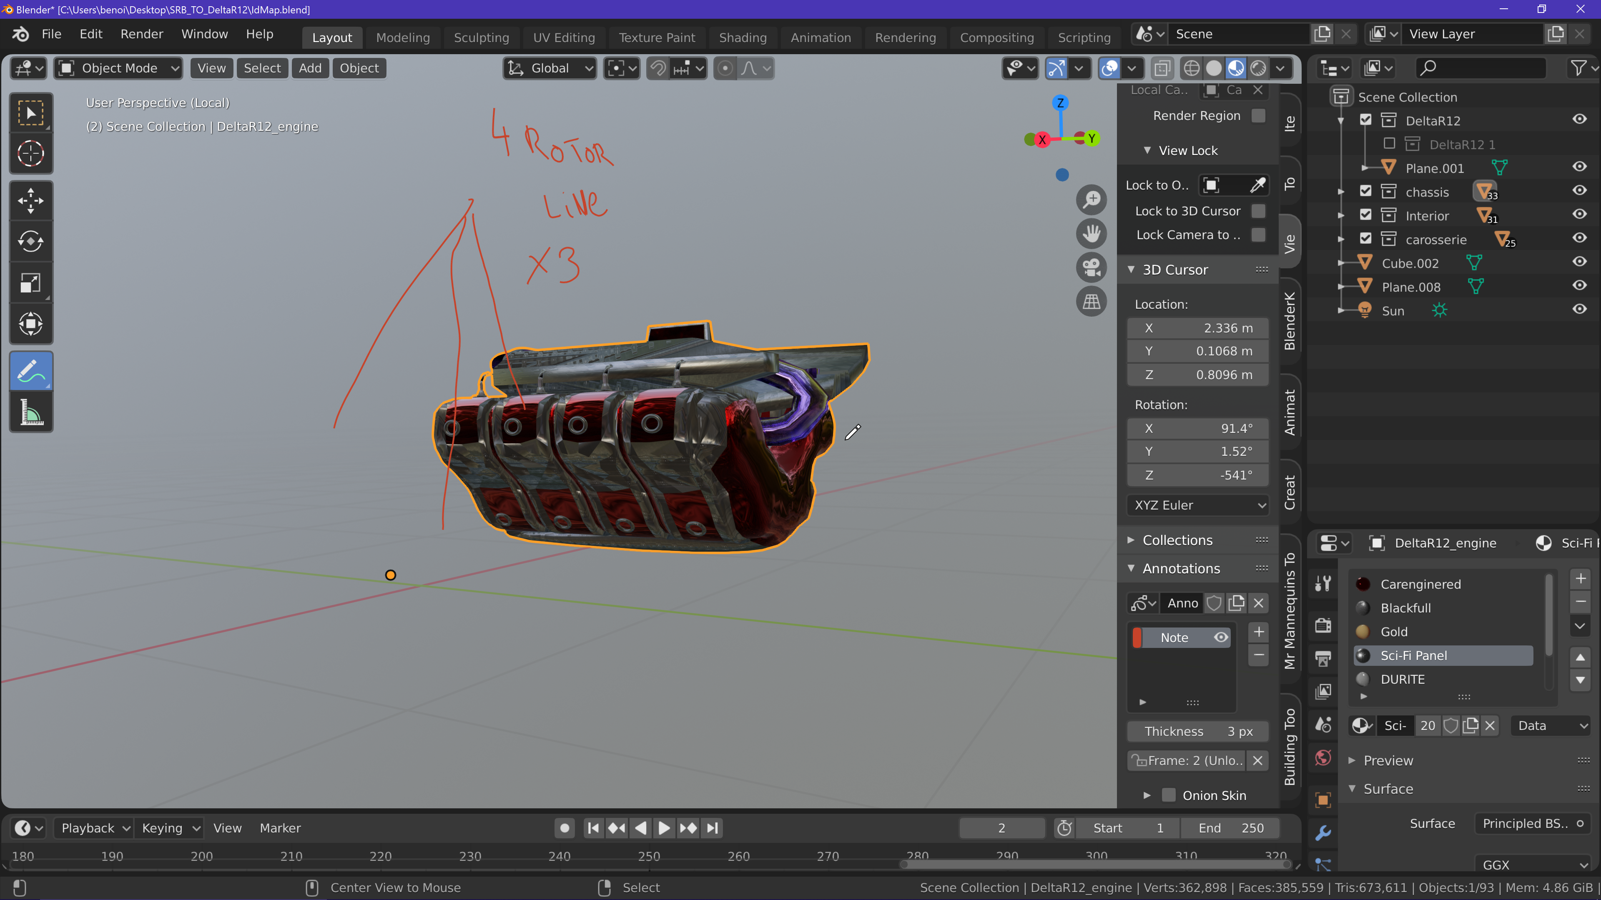Image resolution: width=1601 pixels, height=900 pixels.
Task: Click the Add menu button in viewport header
Action: pyautogui.click(x=309, y=68)
